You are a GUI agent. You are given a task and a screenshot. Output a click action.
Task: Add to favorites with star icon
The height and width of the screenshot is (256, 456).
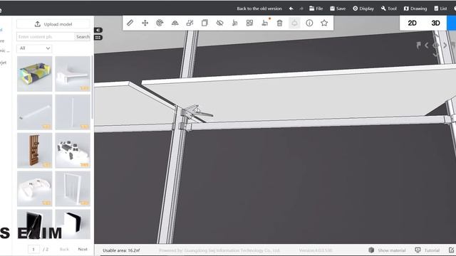point(324,23)
